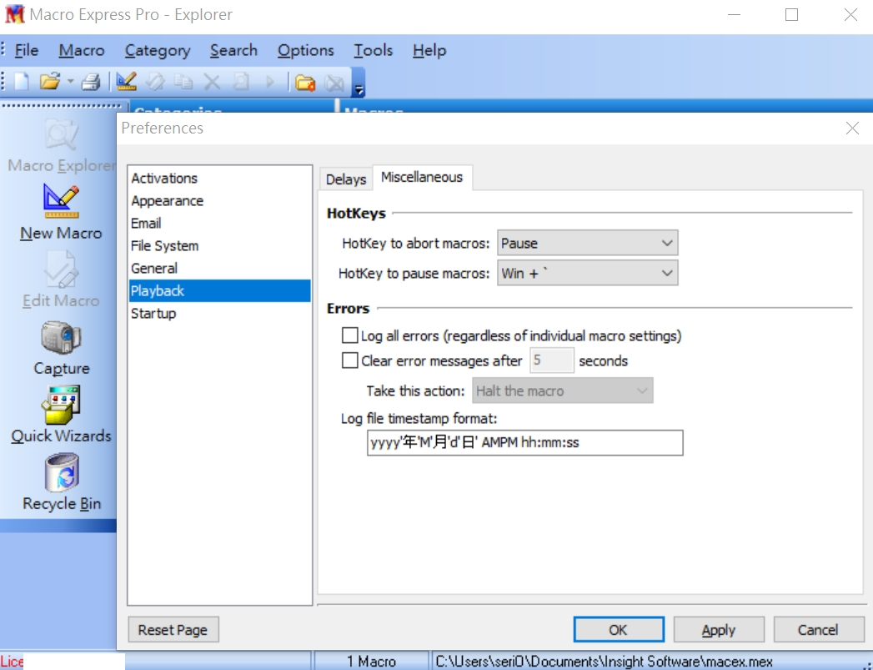Select General in preferences list
The width and height of the screenshot is (873, 670).
pyautogui.click(x=220, y=268)
